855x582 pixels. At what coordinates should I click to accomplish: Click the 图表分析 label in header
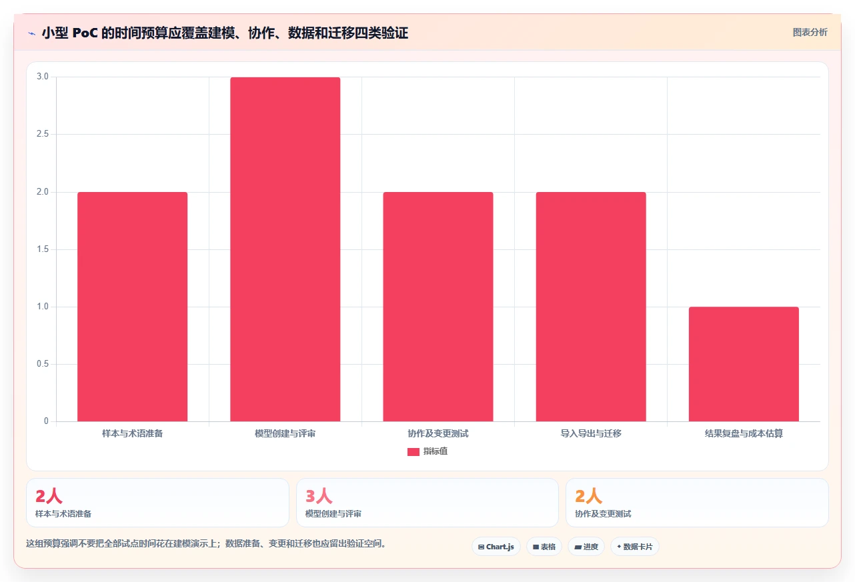point(810,32)
